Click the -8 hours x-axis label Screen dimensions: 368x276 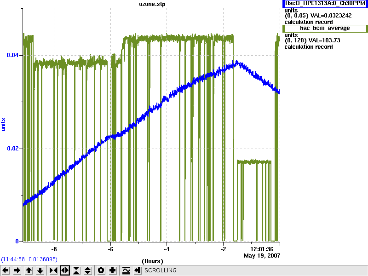coord(54,249)
